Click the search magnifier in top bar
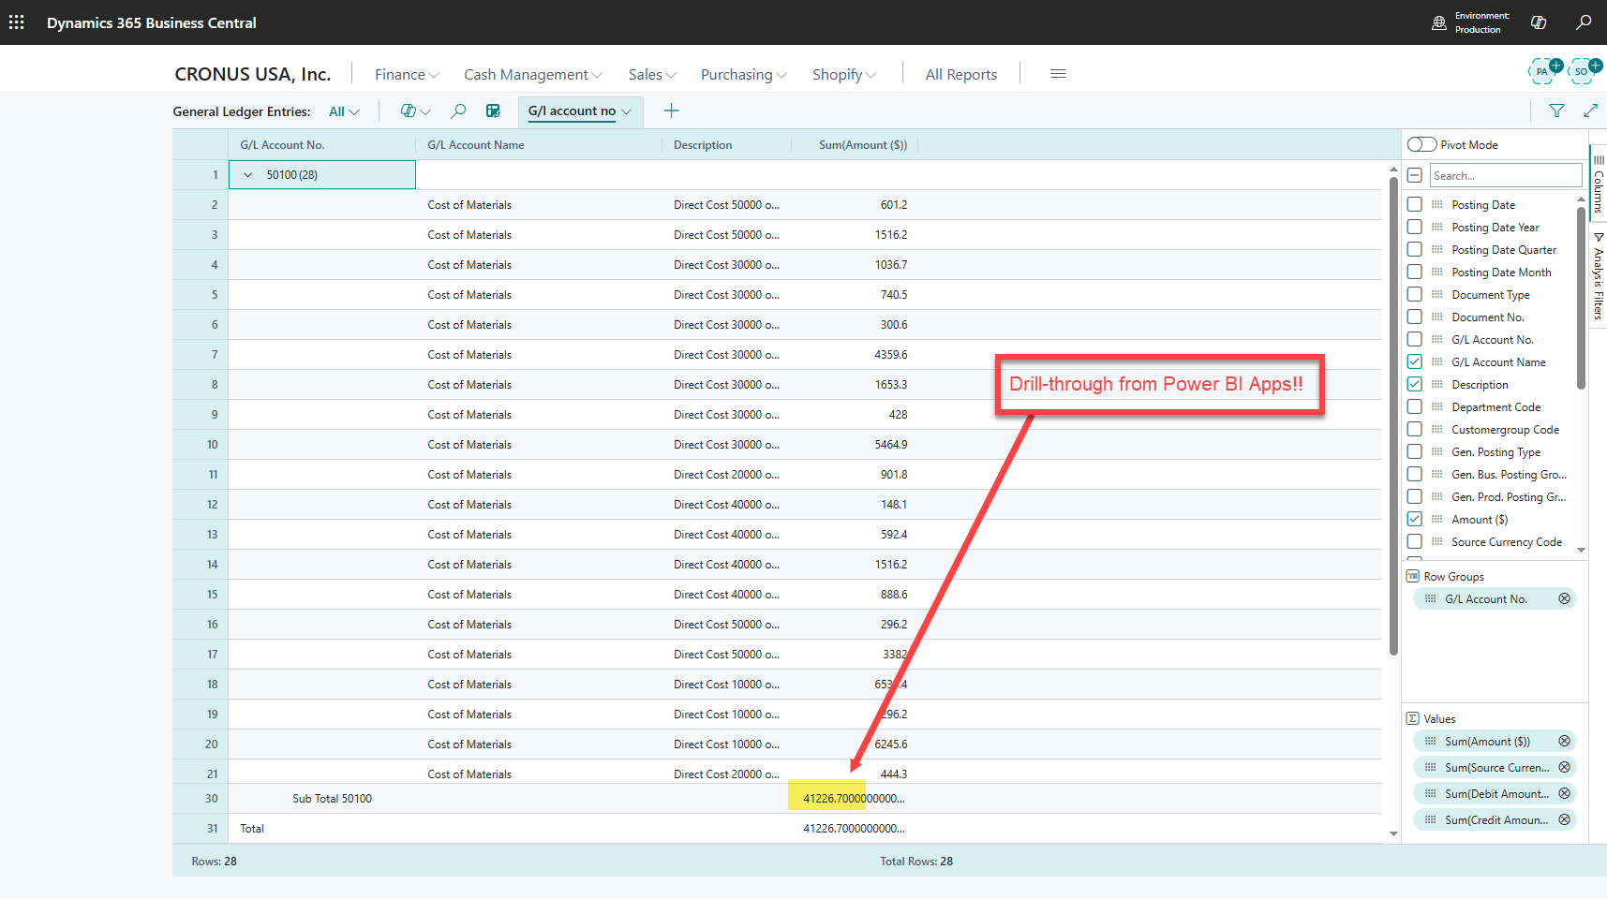Viewport: 1607px width, 899px height. [x=1584, y=22]
